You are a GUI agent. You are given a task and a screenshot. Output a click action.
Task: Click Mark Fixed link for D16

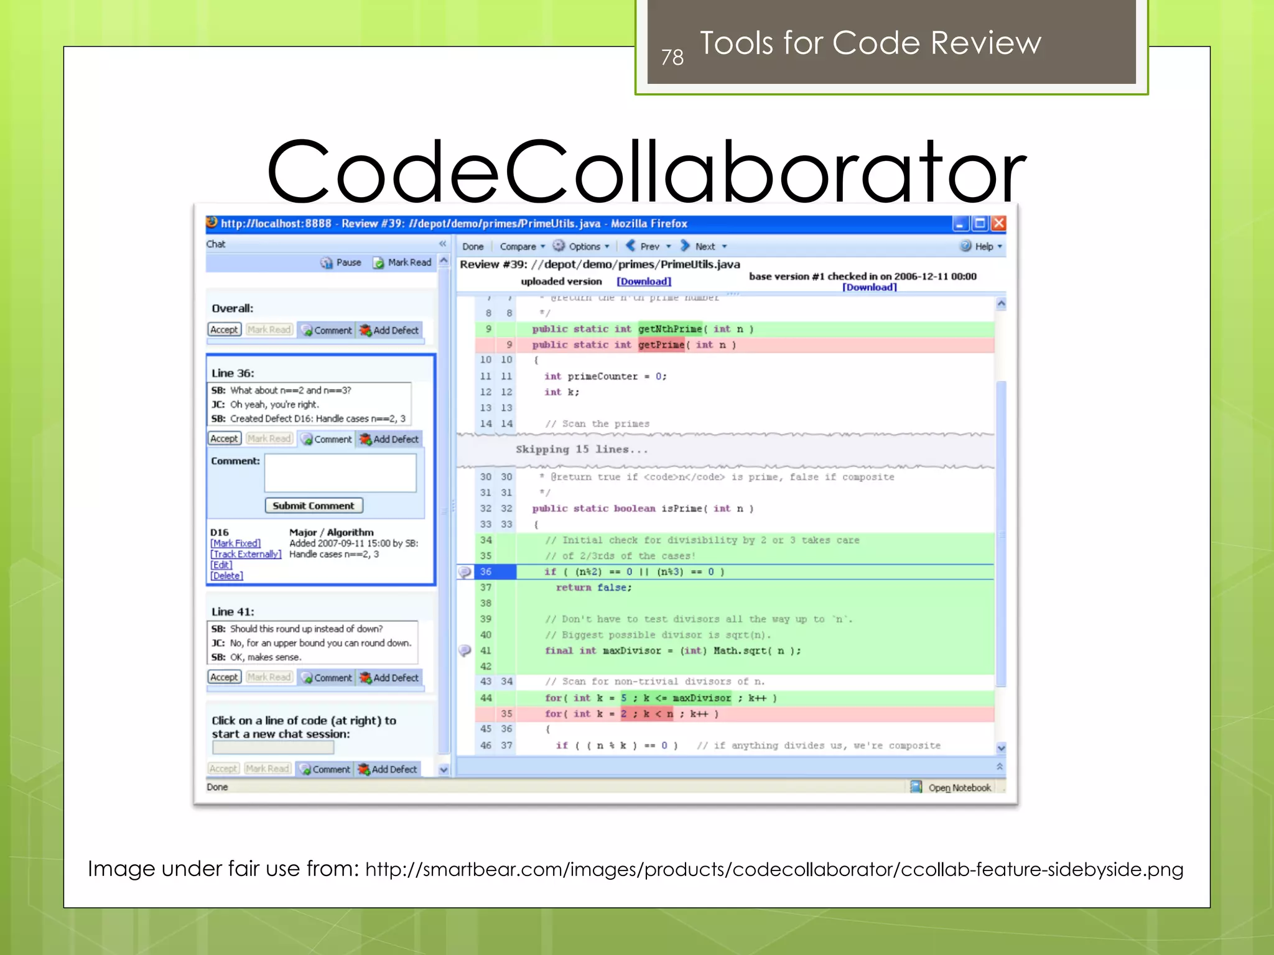point(235,543)
